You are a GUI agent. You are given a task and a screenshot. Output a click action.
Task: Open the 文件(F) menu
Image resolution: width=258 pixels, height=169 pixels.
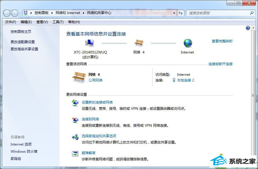coord(11,22)
